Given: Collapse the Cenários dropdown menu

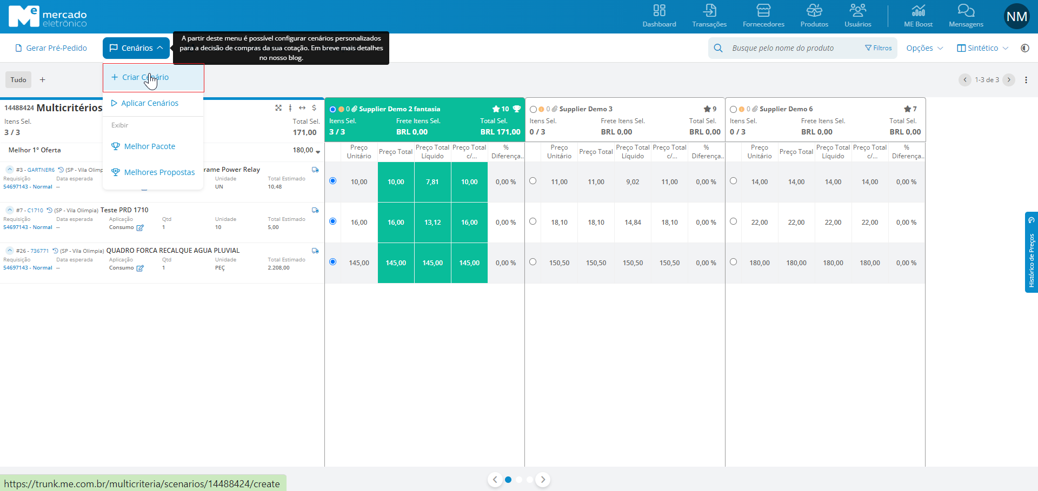Looking at the screenshot, I should (x=136, y=48).
